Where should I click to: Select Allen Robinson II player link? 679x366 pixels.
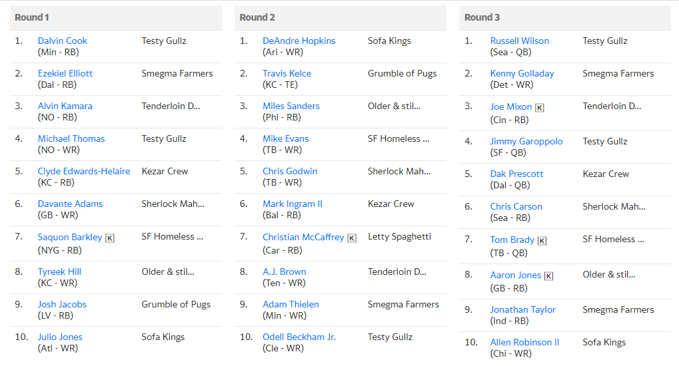pos(525,342)
